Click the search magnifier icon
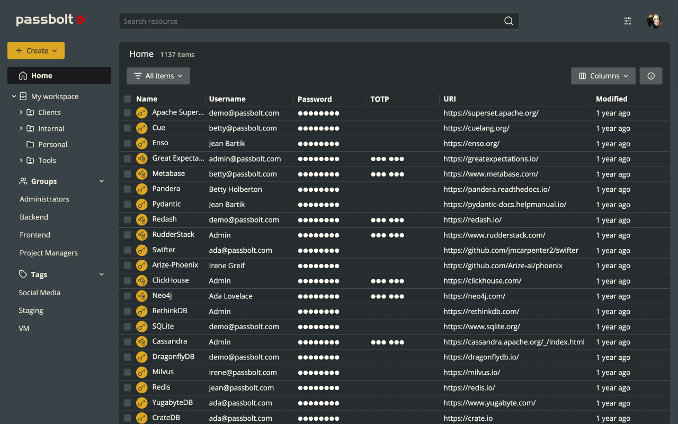Image resolution: width=678 pixels, height=424 pixels. tap(508, 21)
